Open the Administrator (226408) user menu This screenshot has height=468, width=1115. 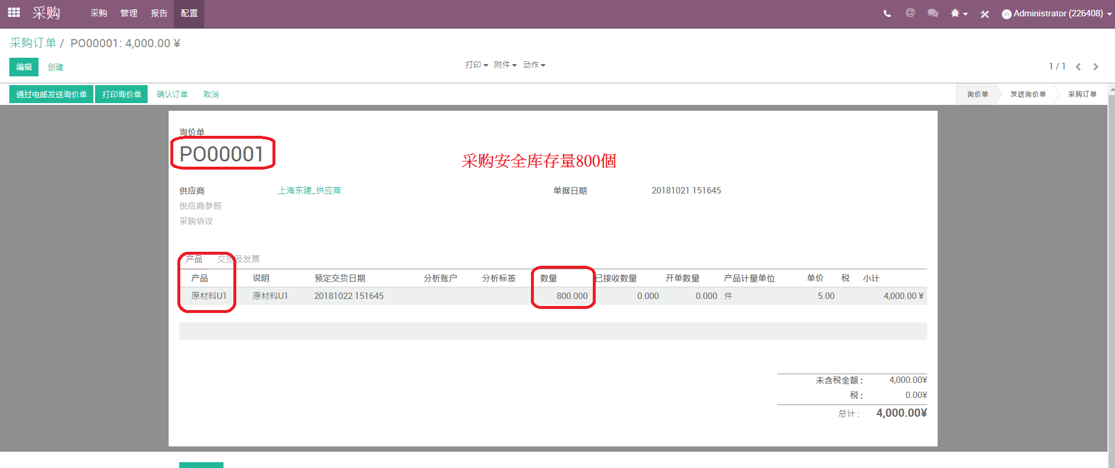[x=1056, y=13]
